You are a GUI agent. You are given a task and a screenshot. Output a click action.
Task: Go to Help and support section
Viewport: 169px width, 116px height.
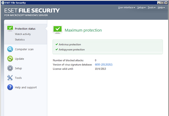26,87
